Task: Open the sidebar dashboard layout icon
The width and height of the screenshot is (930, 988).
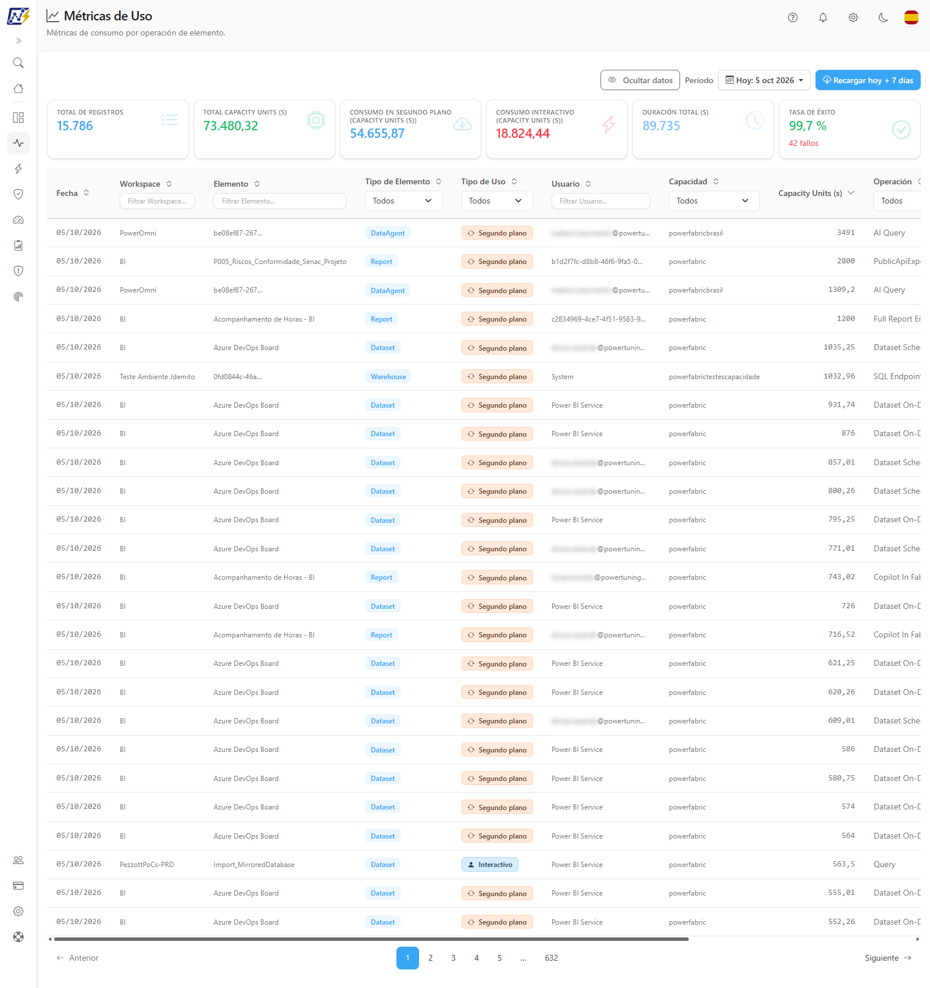Action: point(18,117)
